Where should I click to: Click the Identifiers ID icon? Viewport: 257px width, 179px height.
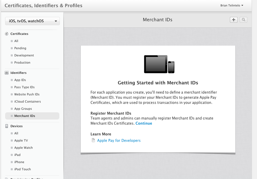coord(7,73)
